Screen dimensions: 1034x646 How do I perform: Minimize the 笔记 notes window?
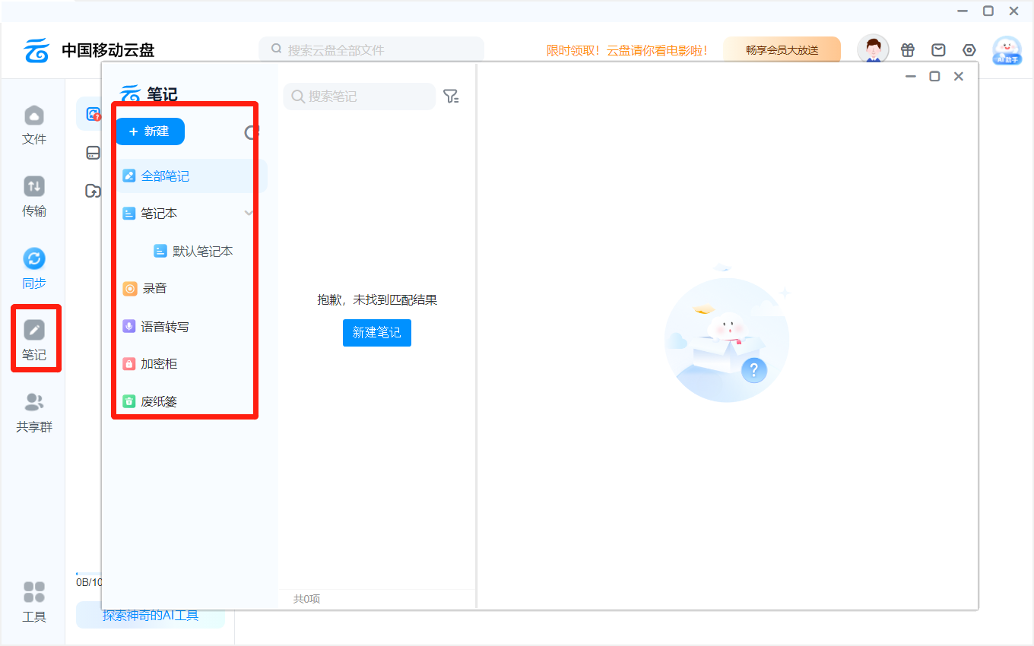[911, 76]
